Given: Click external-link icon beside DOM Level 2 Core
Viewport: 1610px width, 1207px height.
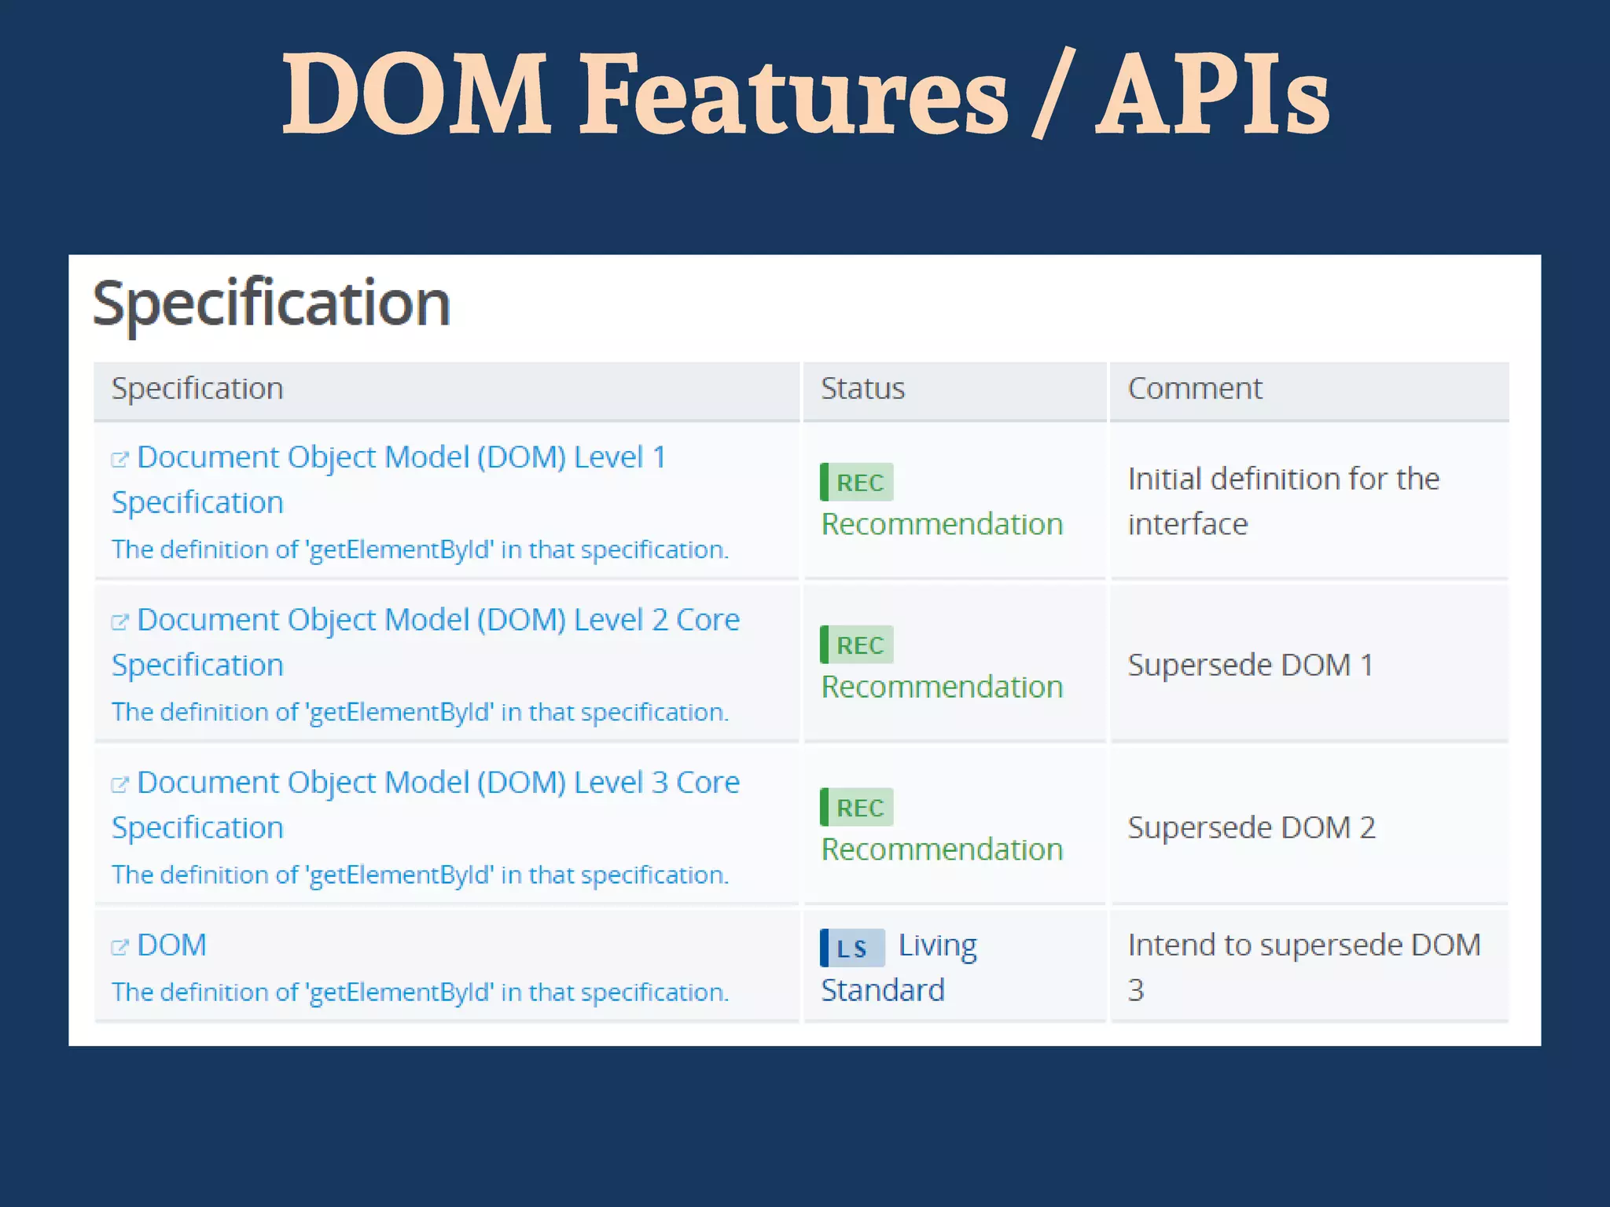Looking at the screenshot, I should coord(119,622).
